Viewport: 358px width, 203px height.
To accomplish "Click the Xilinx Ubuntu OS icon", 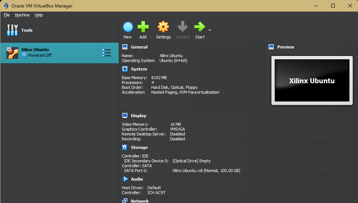I will point(12,53).
